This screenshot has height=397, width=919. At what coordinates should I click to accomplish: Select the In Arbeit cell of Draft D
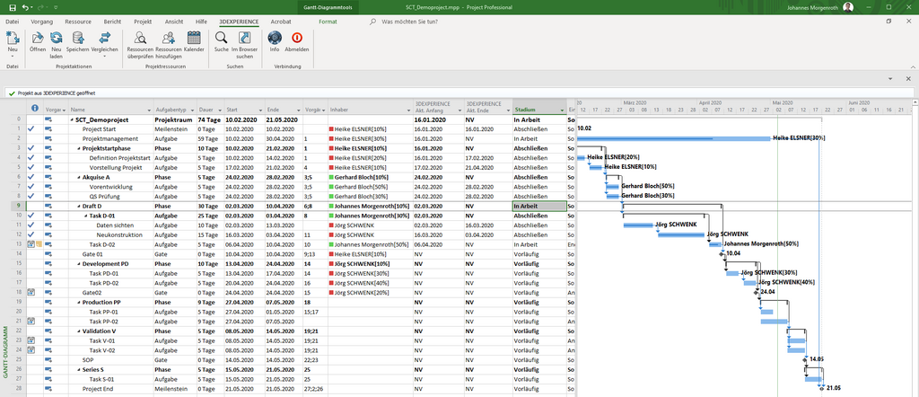click(539, 206)
